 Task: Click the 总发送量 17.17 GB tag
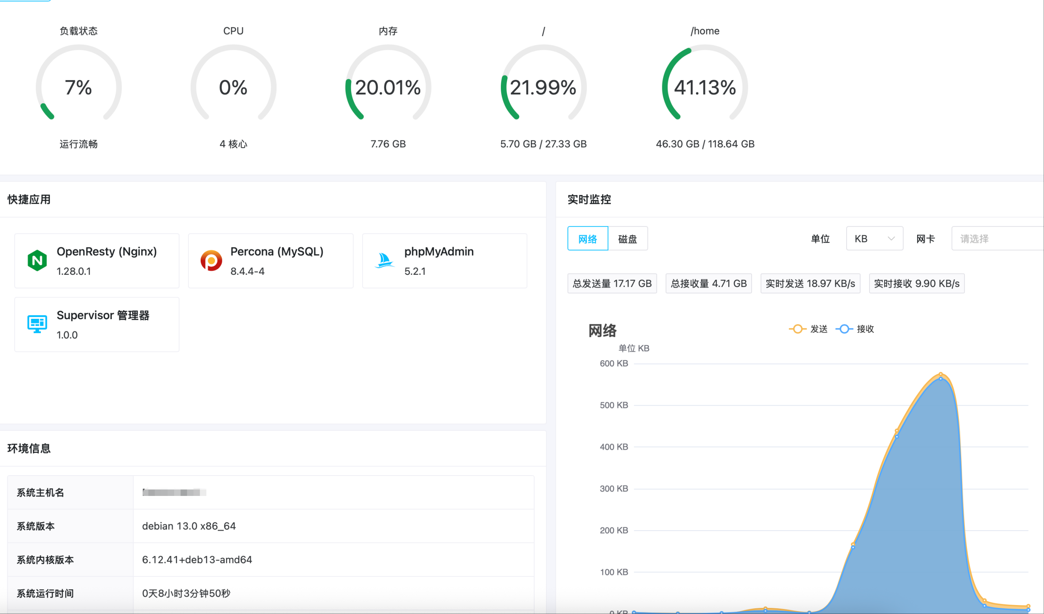[x=612, y=283]
